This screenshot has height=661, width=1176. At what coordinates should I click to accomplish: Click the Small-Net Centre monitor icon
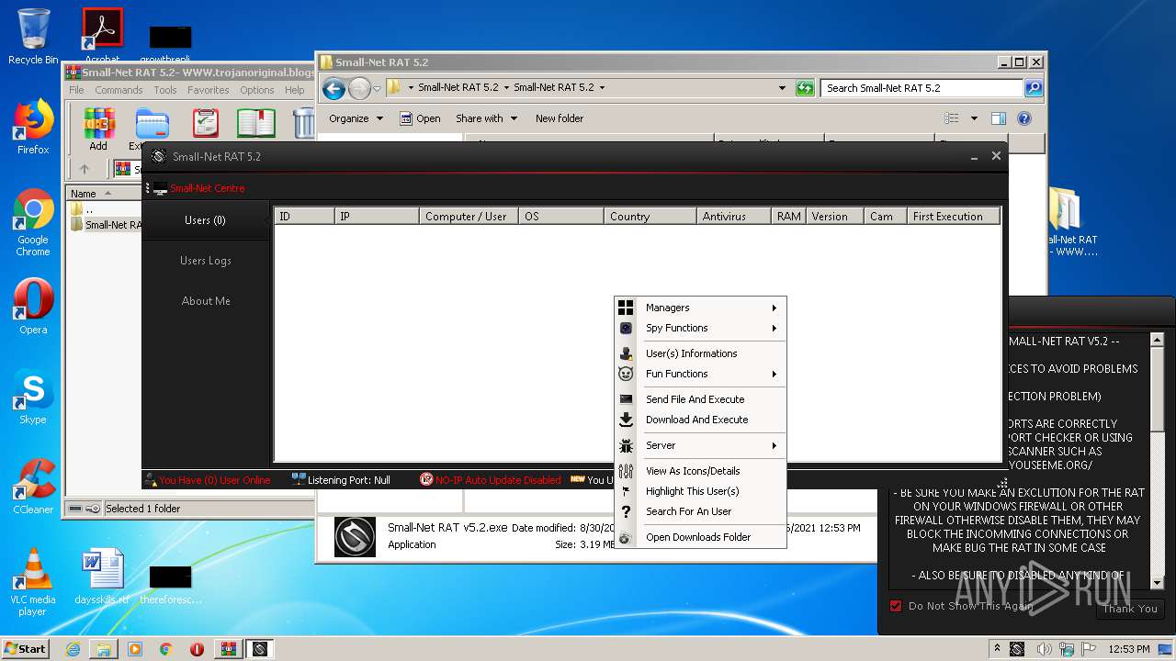tap(160, 188)
